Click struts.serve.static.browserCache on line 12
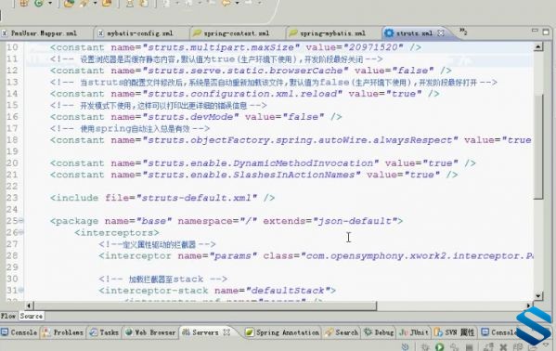 coord(245,71)
